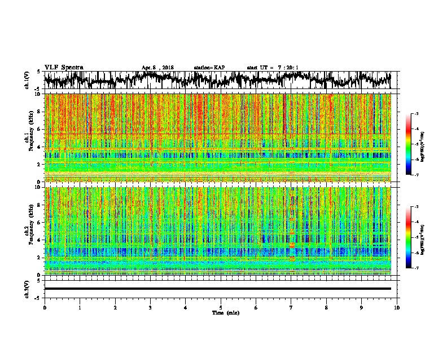Click the ch.2 spectrogram color bar
The image size is (447, 345).
[x=408, y=237]
